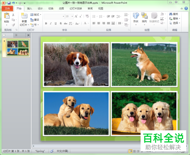Viewport: 190px width, 155px height.
Task: Click the Chinese language indicator in status bar
Action: 62,151
